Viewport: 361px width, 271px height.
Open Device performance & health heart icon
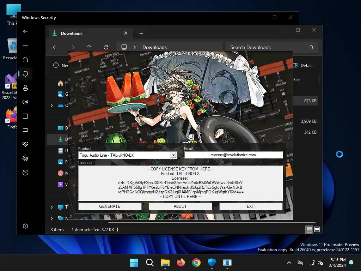tap(25, 144)
